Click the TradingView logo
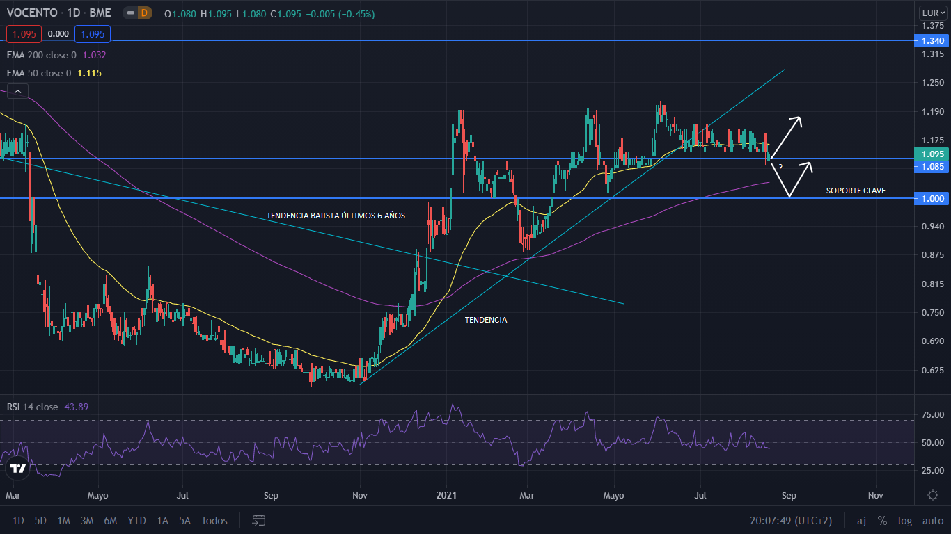This screenshot has height=534, width=951. tap(18, 468)
